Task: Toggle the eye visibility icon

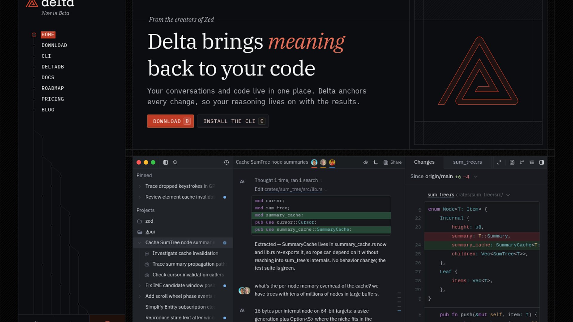Action: pos(366,162)
